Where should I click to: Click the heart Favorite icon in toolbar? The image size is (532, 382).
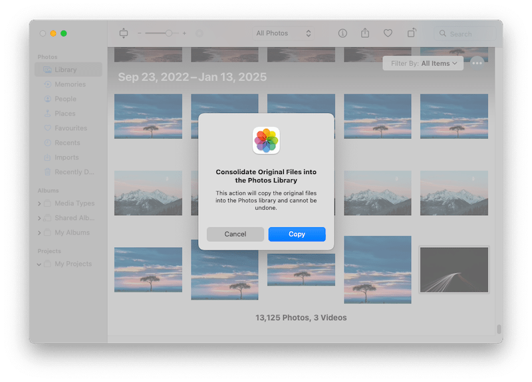388,33
